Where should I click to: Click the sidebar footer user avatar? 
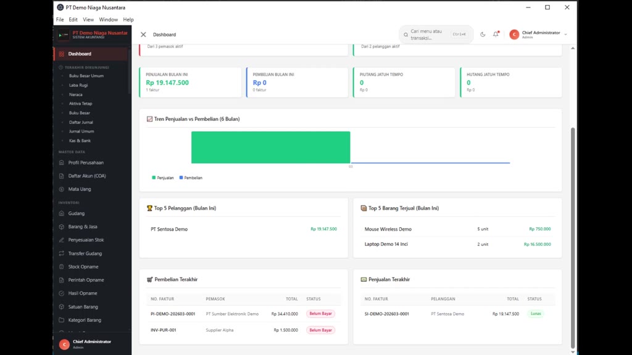64,345
